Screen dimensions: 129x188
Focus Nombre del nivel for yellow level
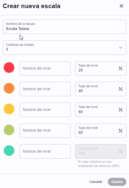(x=45, y=110)
